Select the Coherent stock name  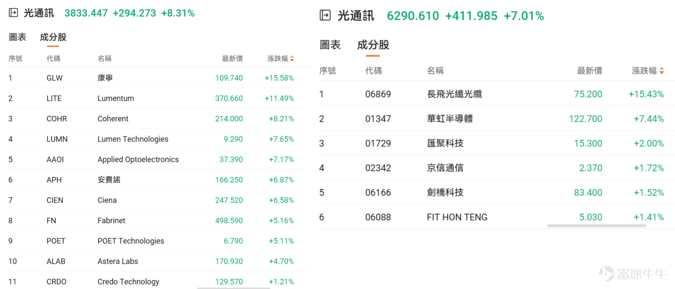click(113, 119)
